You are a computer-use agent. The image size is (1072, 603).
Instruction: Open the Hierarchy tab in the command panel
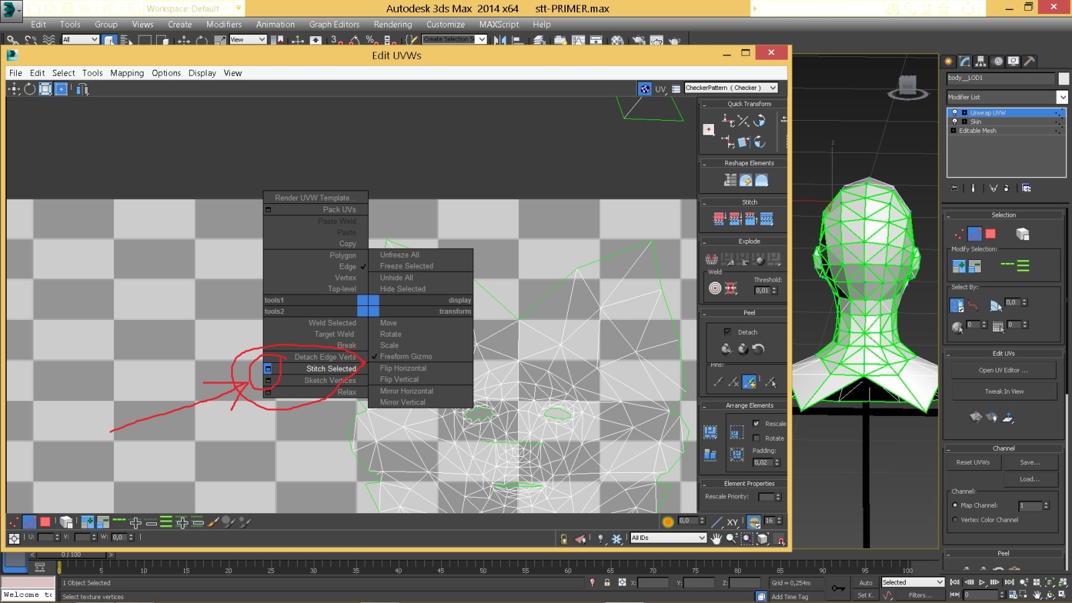[981, 61]
